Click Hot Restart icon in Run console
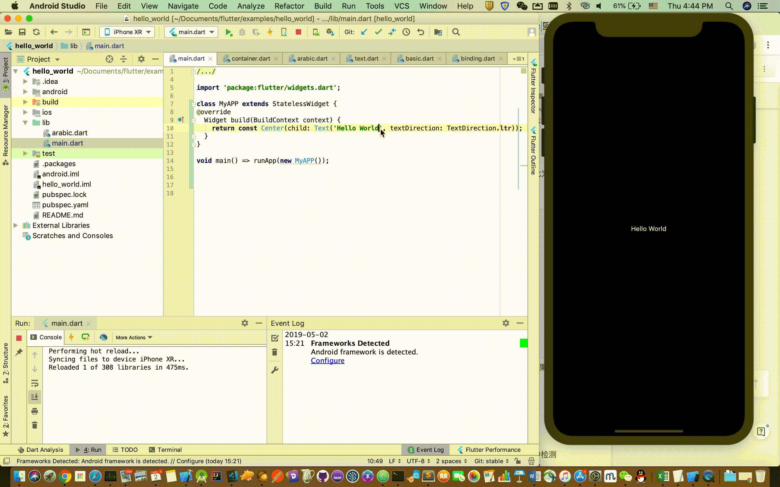Screen dimensions: 780x487 pos(85,337)
